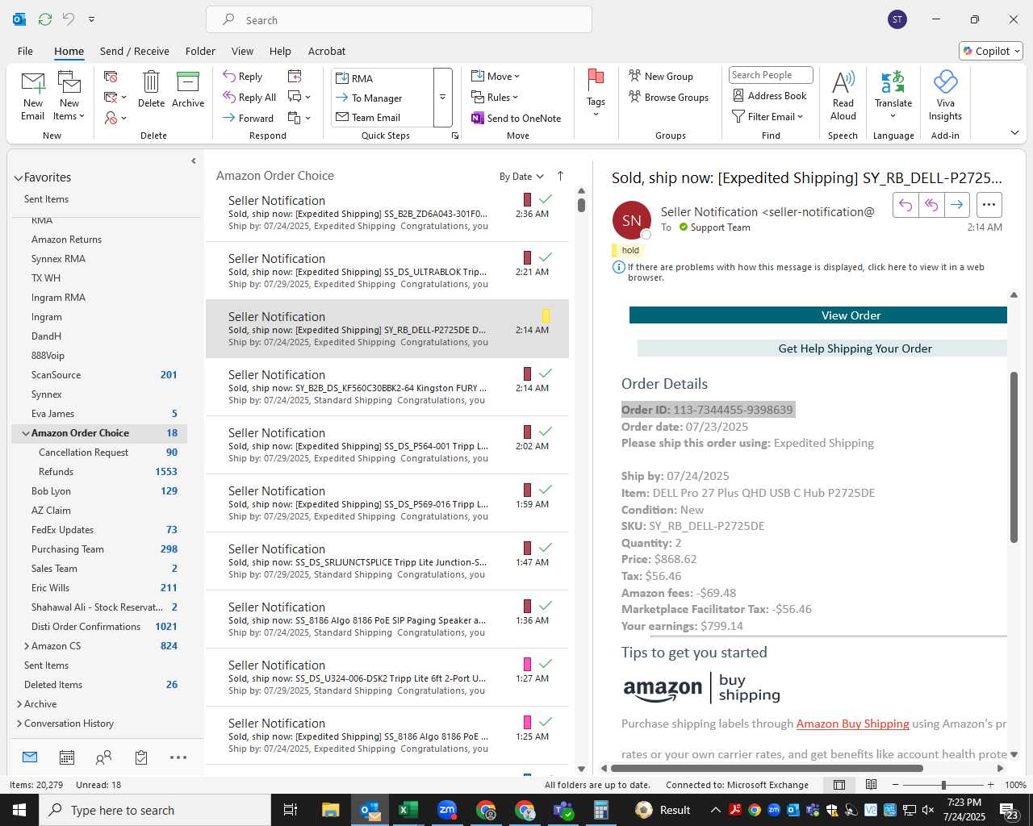Run the Team Email quick step

pos(382,118)
